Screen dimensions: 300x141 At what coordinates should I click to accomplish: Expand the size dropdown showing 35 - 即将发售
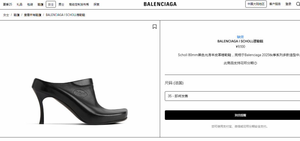tap(232, 96)
